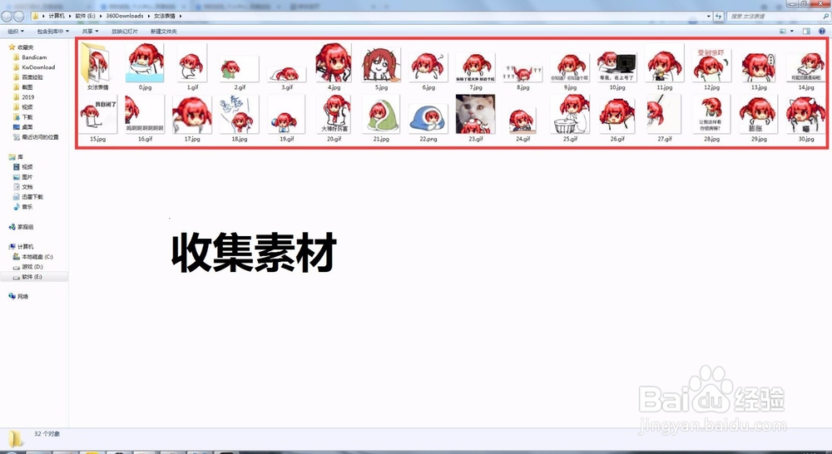Select the 12.jpg file icon
Image resolution: width=832 pixels, height=454 pixels.
[x=711, y=67]
